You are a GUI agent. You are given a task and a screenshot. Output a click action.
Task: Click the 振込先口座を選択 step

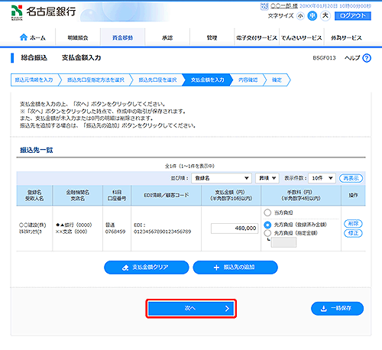click(157, 80)
